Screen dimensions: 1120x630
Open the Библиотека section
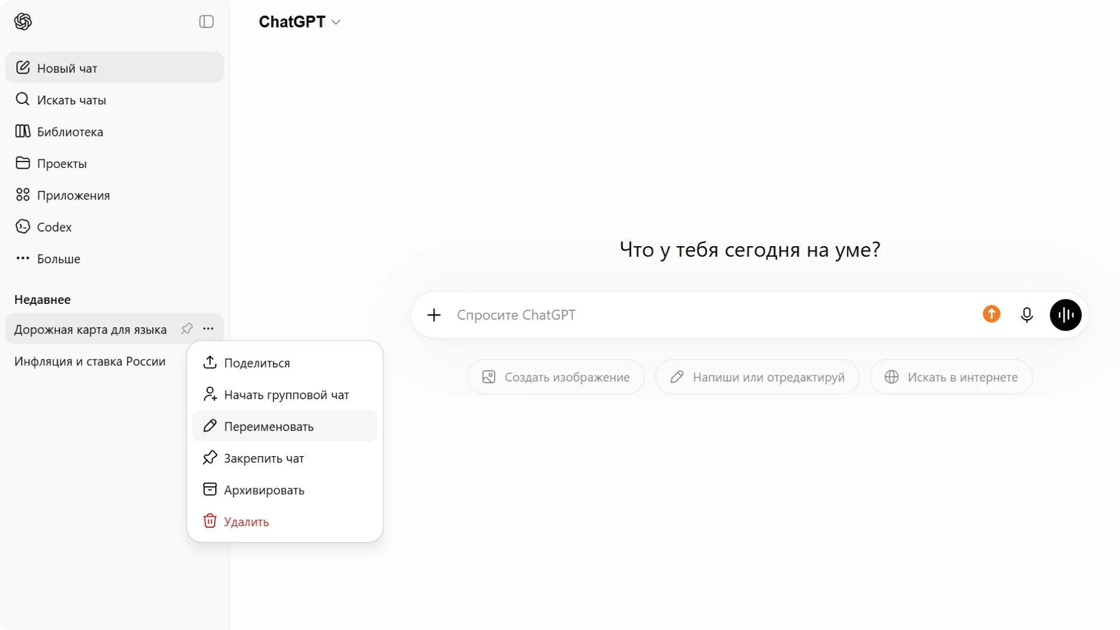[x=114, y=132]
